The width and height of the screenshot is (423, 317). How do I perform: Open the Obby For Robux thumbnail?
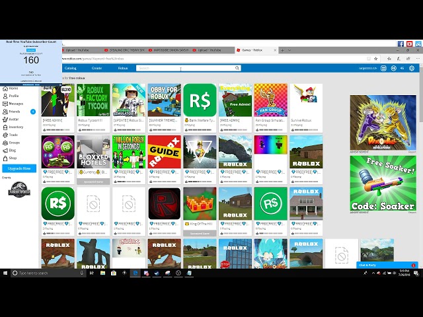pyautogui.click(x=165, y=100)
